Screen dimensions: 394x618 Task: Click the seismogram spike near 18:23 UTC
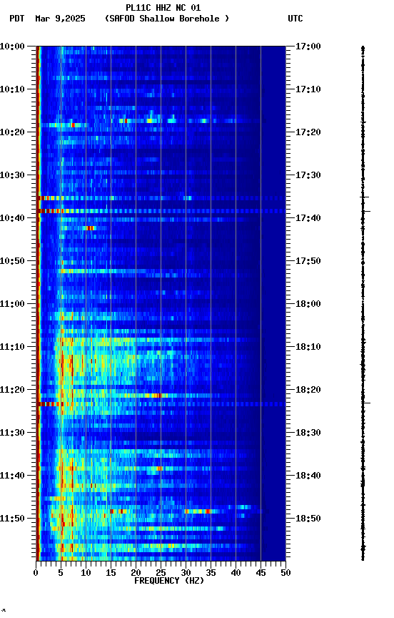(365, 403)
